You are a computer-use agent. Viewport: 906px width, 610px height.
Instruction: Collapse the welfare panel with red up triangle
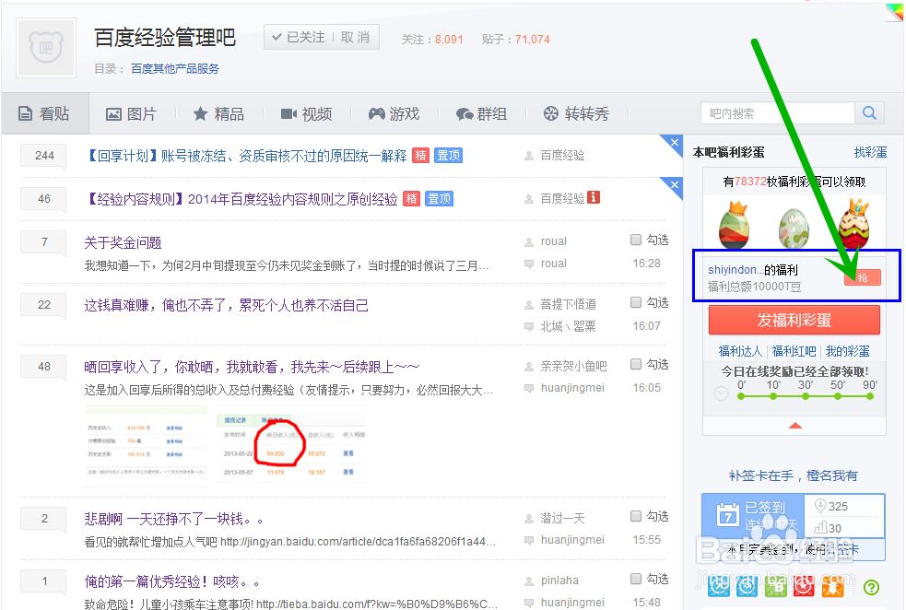(x=795, y=426)
